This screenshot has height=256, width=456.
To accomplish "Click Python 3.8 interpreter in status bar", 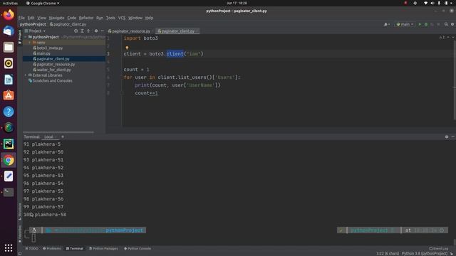I will (x=425, y=253).
